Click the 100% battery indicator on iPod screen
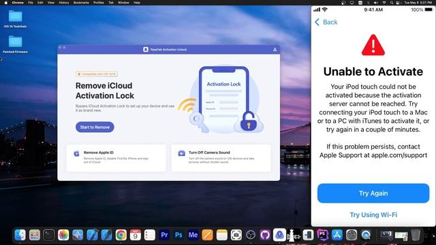Screen dimensions: 436x245 pos(422,10)
